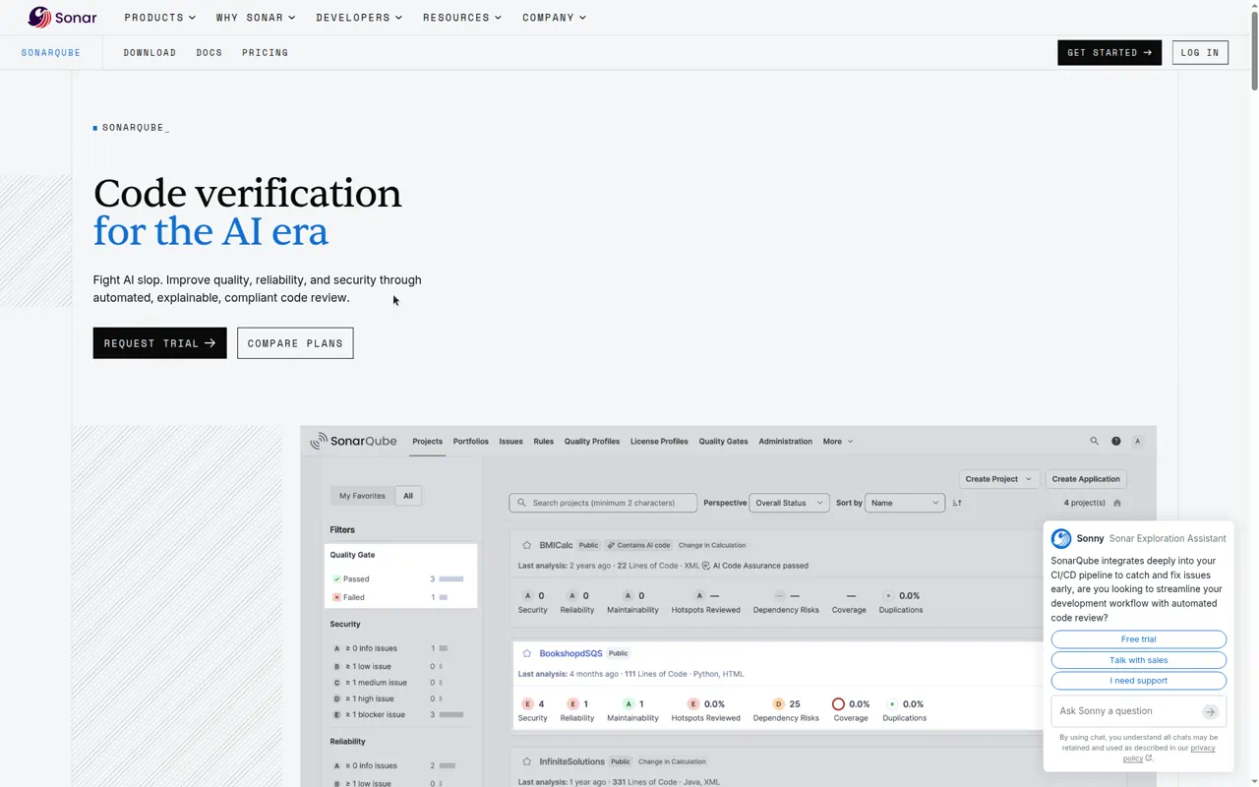Open the Sort by Name dropdown
This screenshot has height=787, width=1259.
[x=904, y=503]
